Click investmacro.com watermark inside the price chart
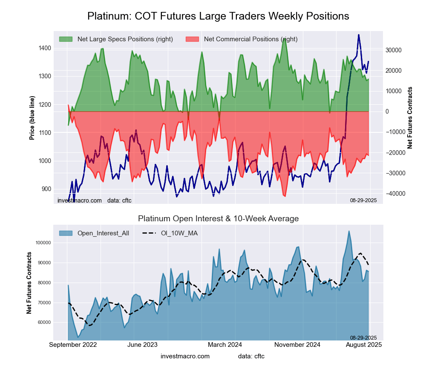Screen dimensions: 426x366 click(x=80, y=200)
